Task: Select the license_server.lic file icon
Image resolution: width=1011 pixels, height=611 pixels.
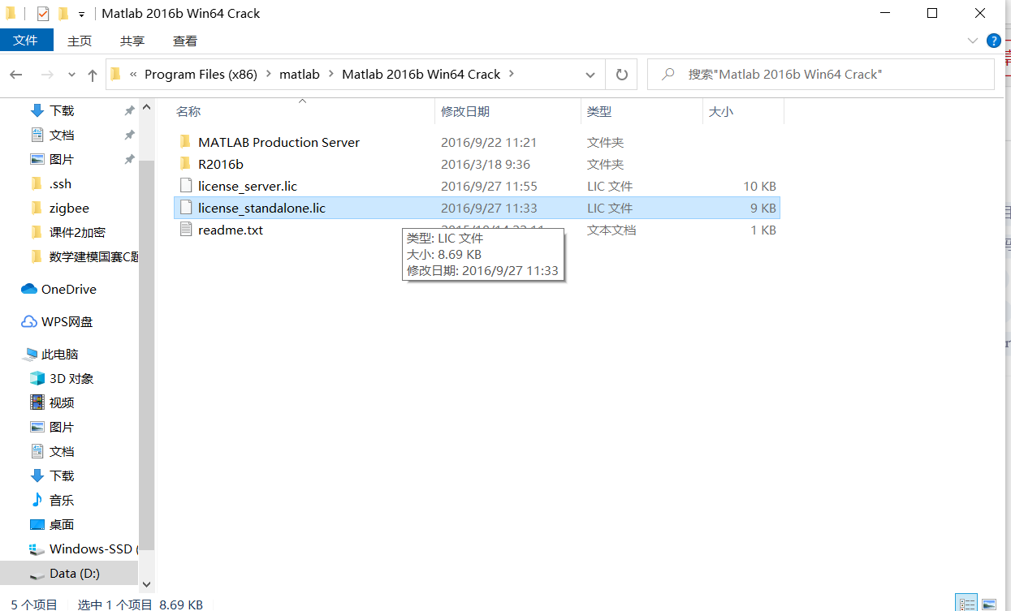Action: [185, 186]
